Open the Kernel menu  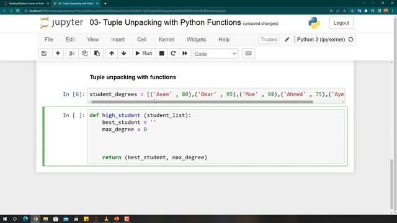(x=166, y=40)
